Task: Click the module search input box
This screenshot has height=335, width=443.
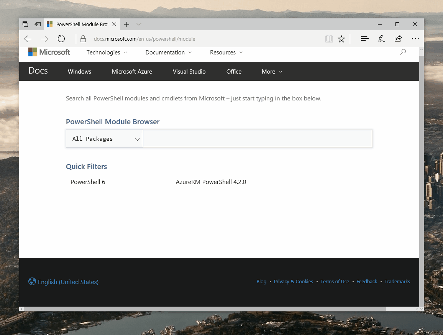Action: coord(257,138)
